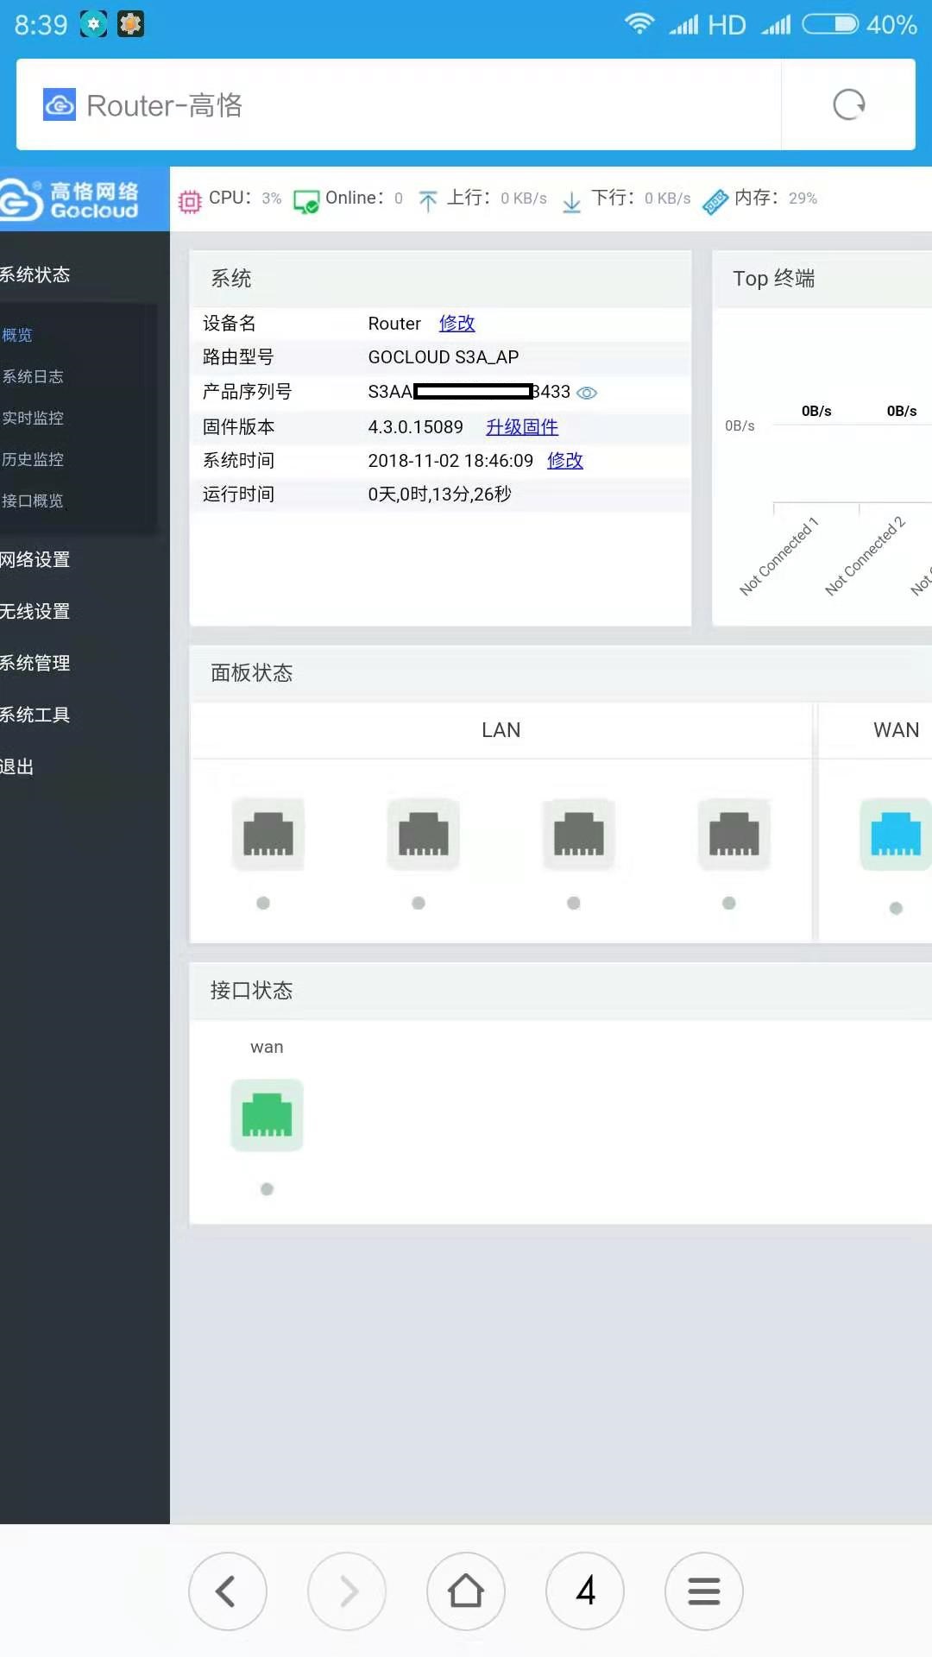The height and width of the screenshot is (1657, 932).
Task: Click 修改 link next to device name Router
Action: pos(457,323)
